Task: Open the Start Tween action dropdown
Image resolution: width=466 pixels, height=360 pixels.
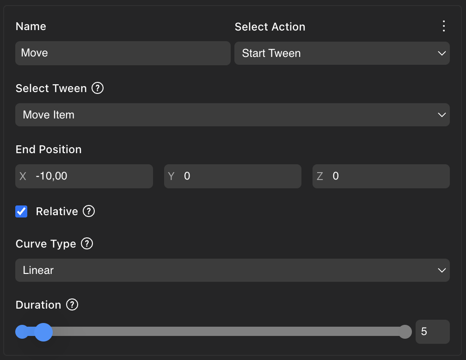Action: (x=342, y=53)
